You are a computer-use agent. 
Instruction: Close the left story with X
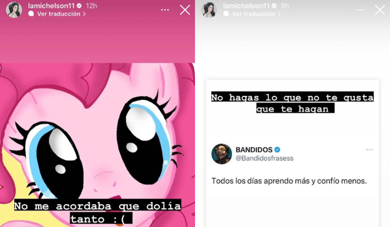[185, 10]
